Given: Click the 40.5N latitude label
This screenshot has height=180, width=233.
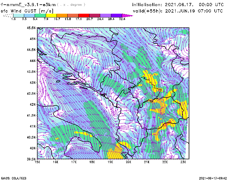Looking at the screenshot, I should (x=31, y=137).
